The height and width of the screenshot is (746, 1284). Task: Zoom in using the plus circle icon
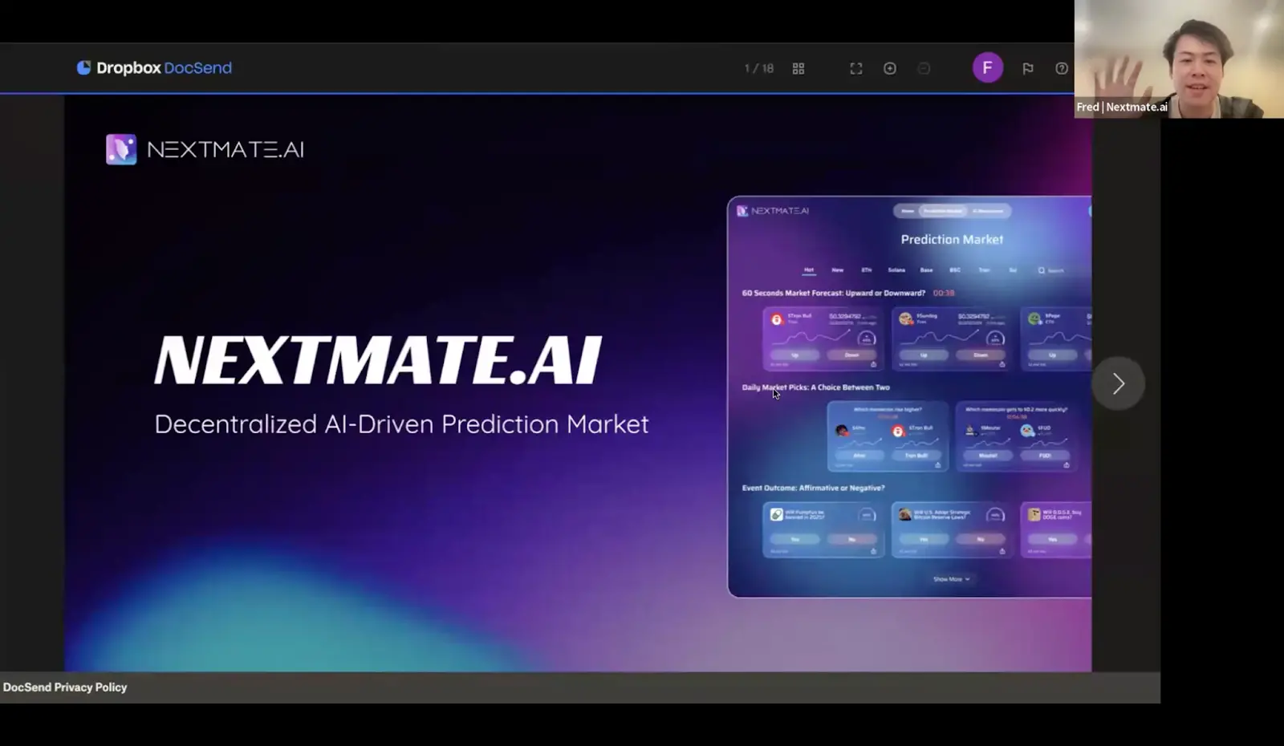[x=890, y=69]
